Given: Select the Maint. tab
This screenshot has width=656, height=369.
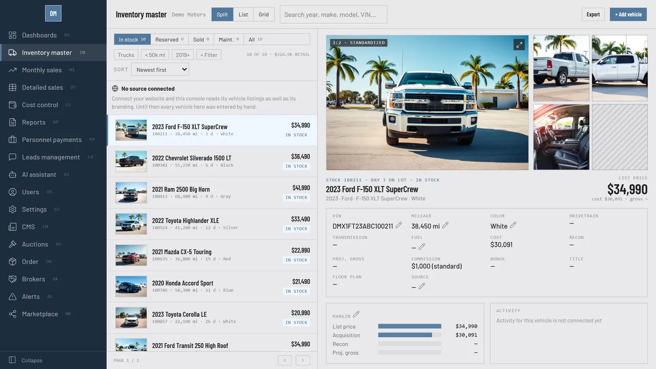Looking at the screenshot, I should click(229, 39).
